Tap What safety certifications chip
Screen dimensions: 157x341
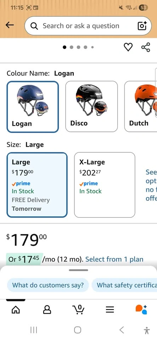click(x=124, y=285)
